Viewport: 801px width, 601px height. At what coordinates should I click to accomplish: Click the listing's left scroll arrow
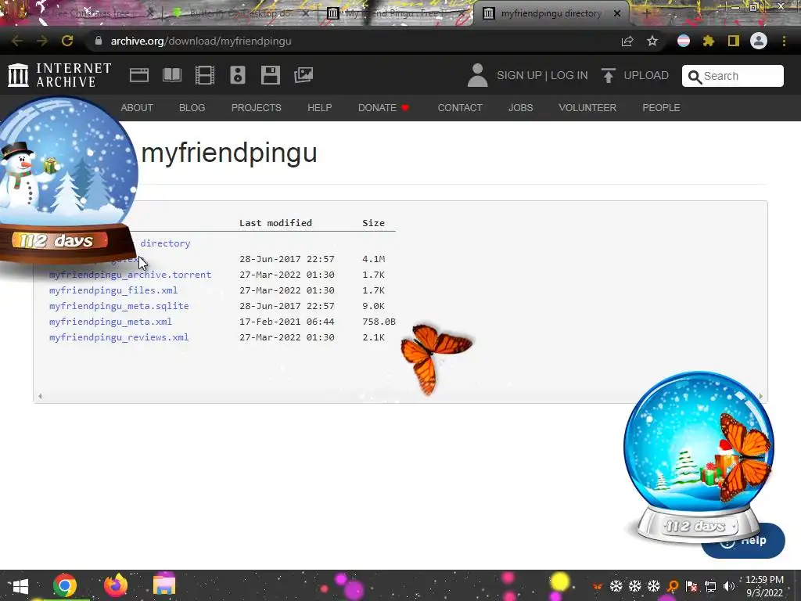pos(40,396)
